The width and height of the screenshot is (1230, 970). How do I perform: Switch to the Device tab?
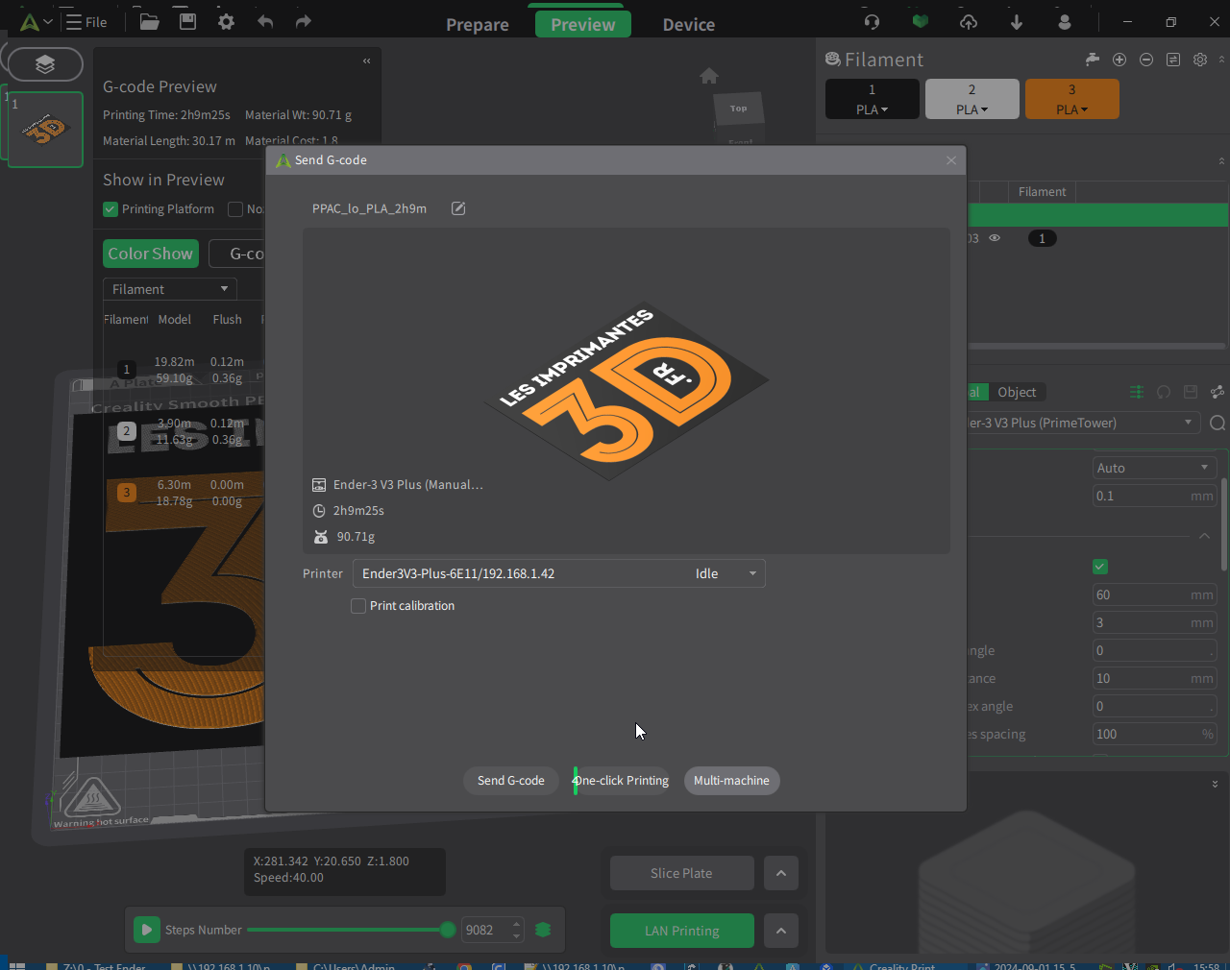click(689, 25)
